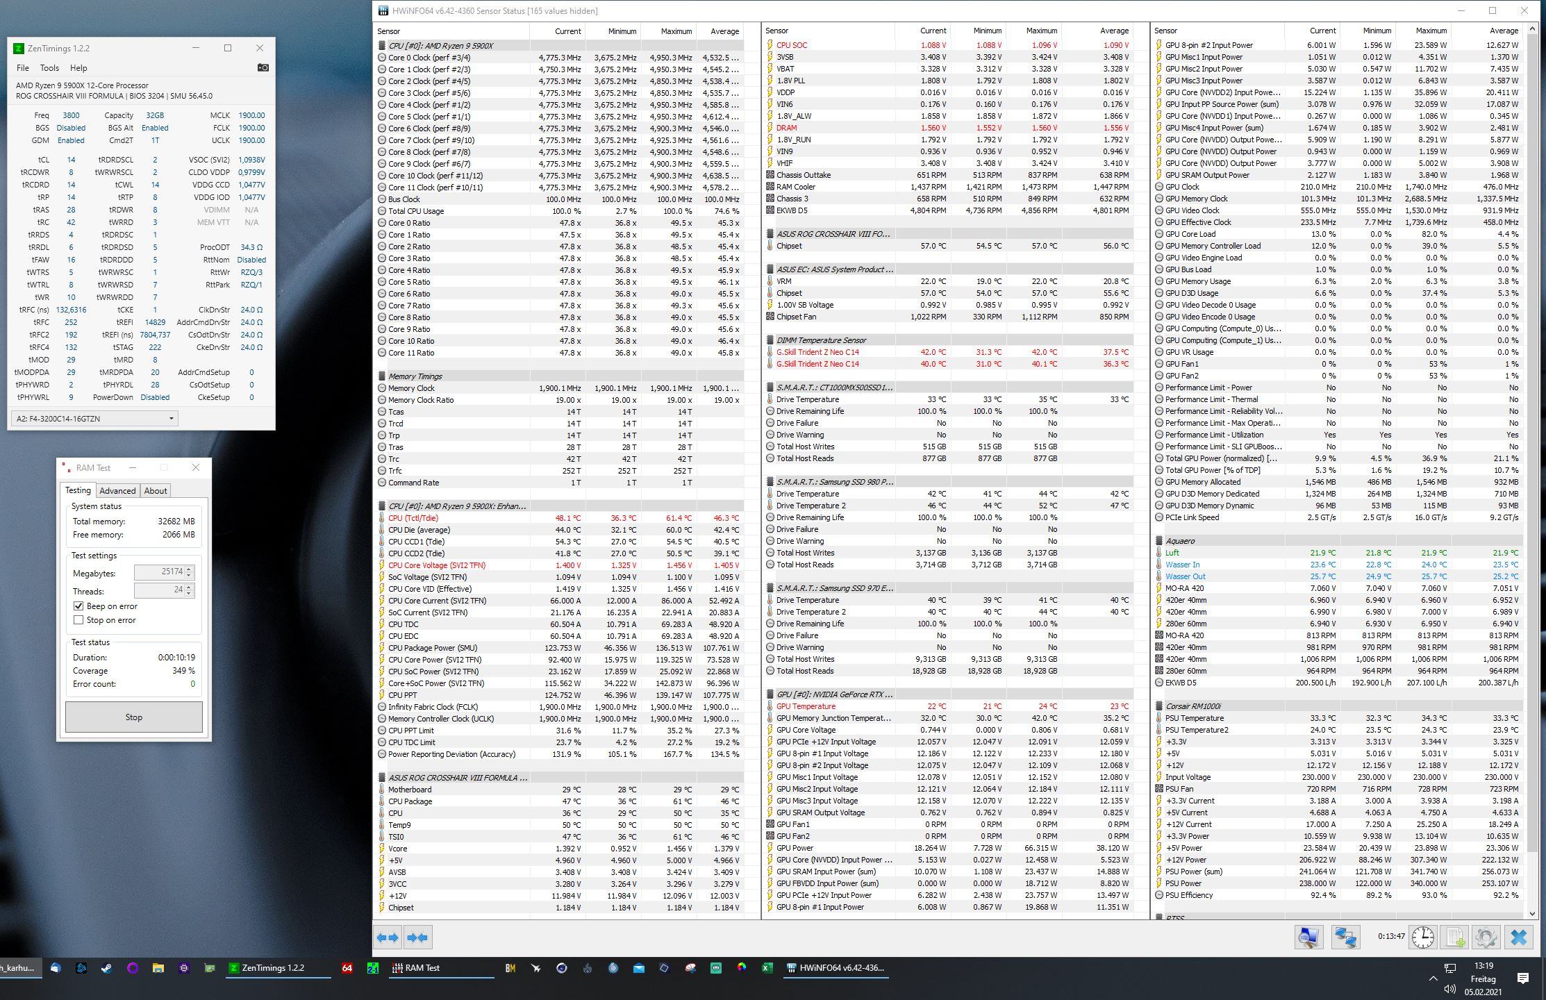Image resolution: width=1546 pixels, height=1000 pixels.
Task: Open the A2: F4-3200C14-16GTZN module dropdown
Action: click(94, 418)
